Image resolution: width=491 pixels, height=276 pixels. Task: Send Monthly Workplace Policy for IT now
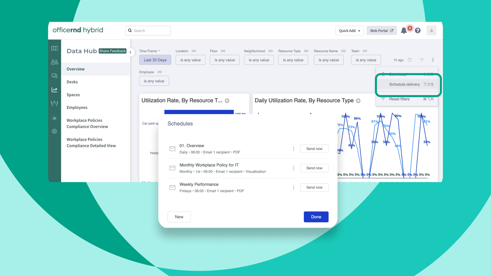pos(314,168)
